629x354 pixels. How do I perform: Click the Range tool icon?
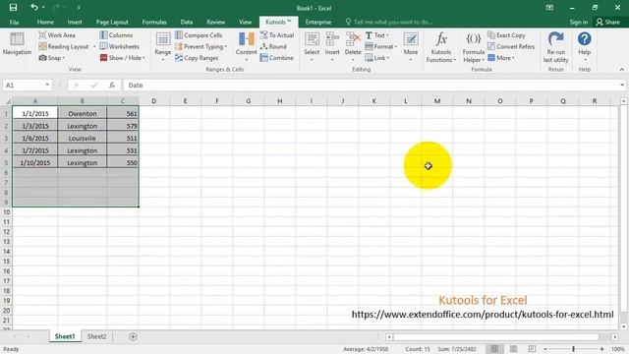pos(163,39)
